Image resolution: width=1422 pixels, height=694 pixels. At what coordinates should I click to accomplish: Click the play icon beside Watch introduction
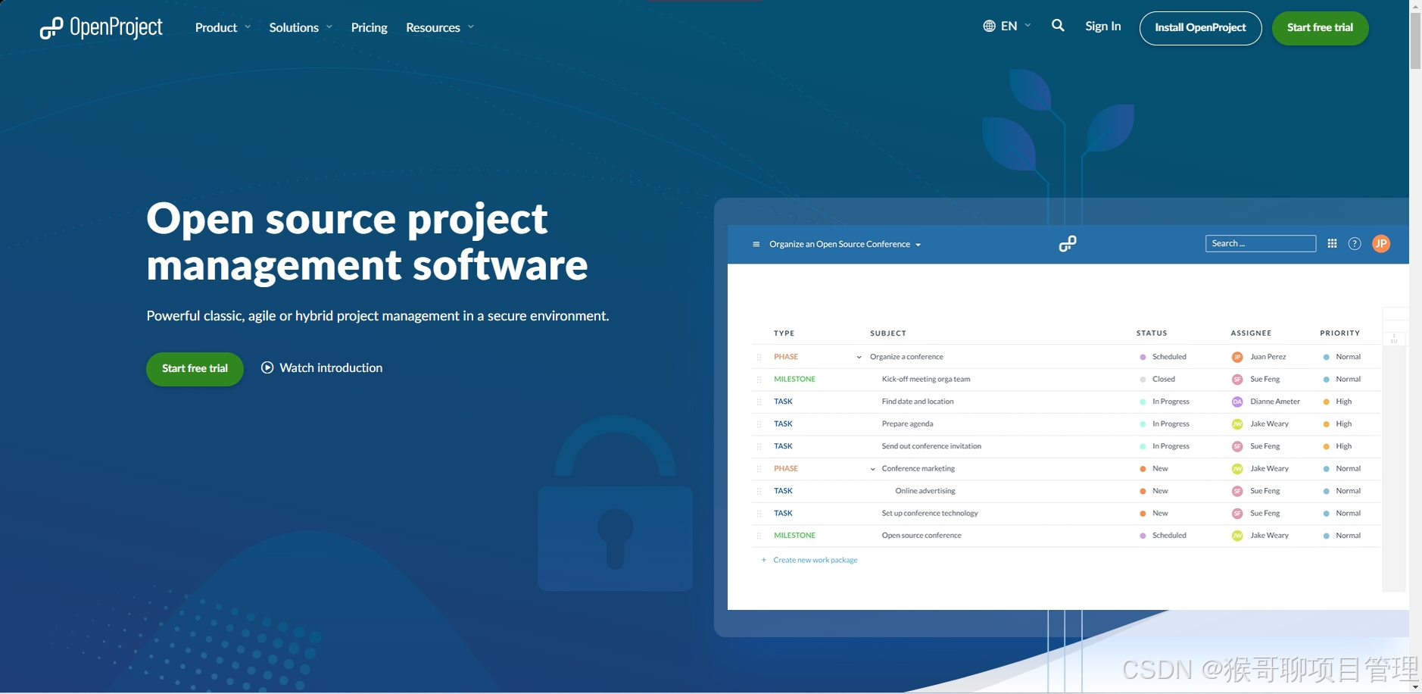coord(267,367)
